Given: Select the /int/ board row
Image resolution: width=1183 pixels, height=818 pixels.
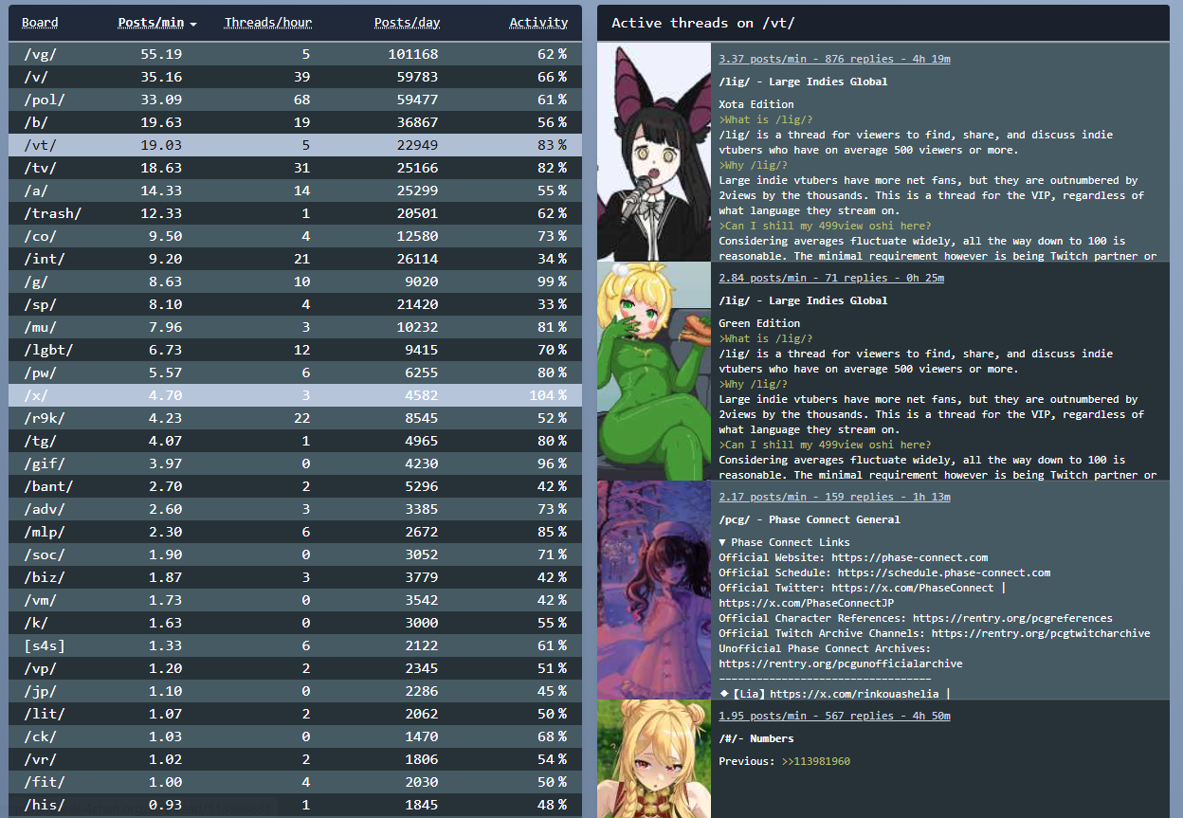Looking at the screenshot, I should 295,259.
